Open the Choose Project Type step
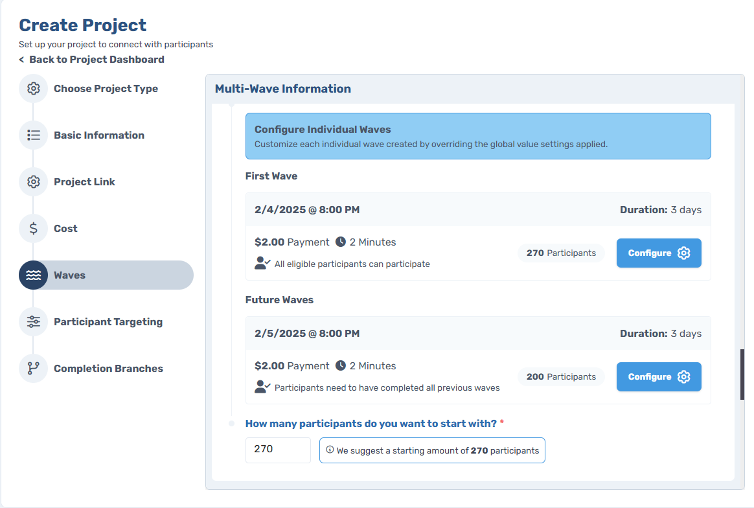The image size is (754, 508). point(106,89)
